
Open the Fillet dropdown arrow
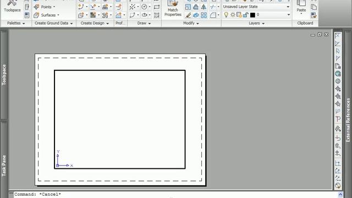[218, 15]
